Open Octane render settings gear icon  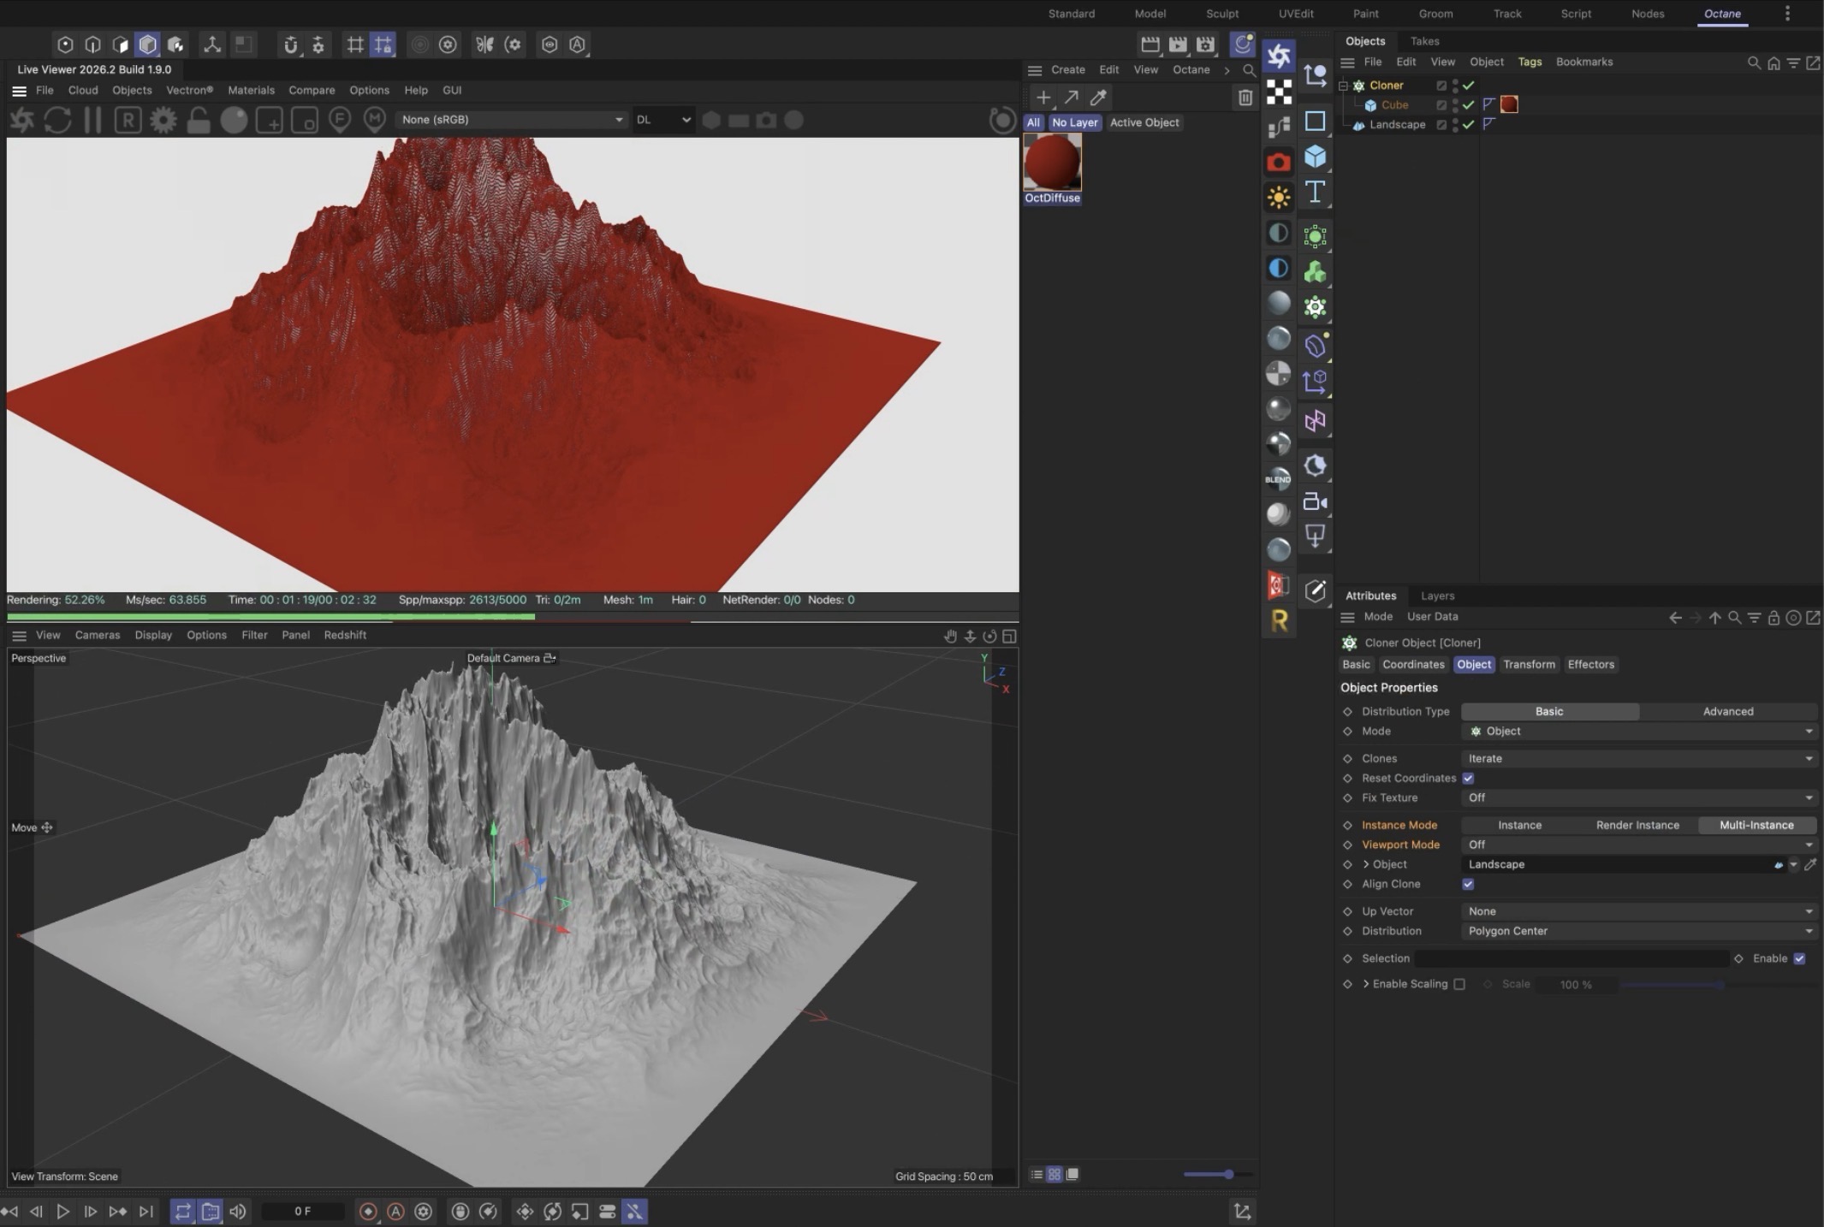pyautogui.click(x=163, y=120)
